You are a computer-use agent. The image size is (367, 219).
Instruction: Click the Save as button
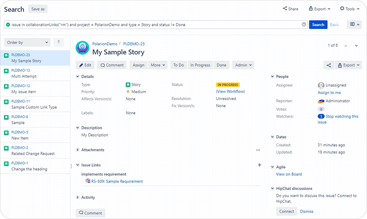coord(38,9)
